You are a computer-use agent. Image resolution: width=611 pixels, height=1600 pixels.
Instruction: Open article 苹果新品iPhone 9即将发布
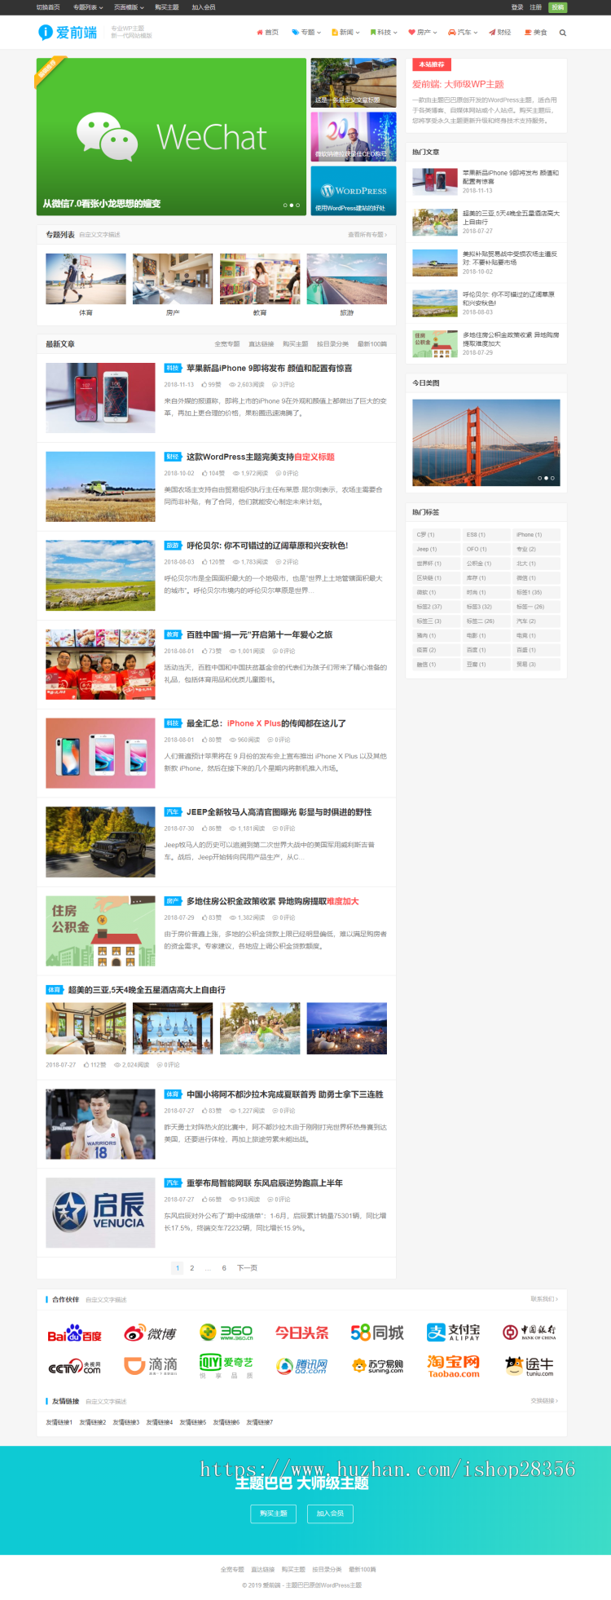click(x=269, y=369)
